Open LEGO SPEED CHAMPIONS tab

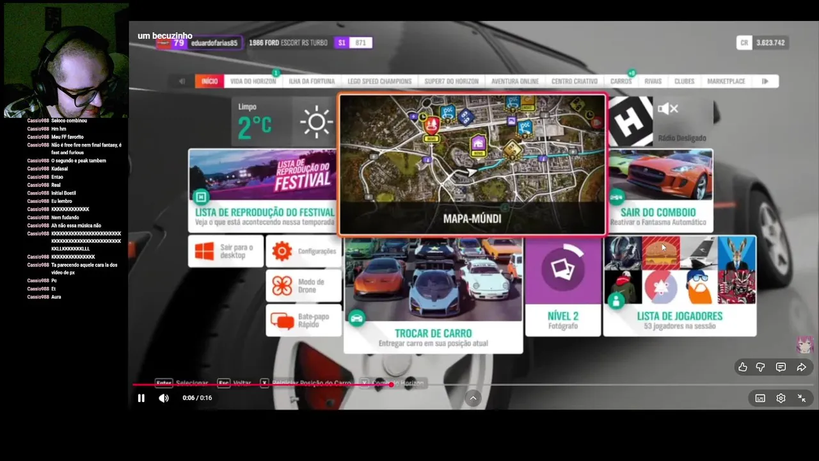click(379, 81)
